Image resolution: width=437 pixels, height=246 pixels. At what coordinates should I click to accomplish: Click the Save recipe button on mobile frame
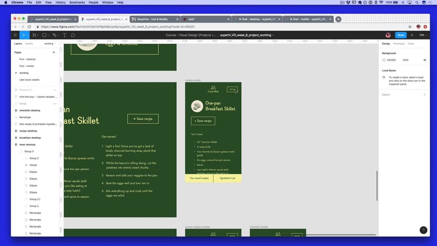(x=203, y=121)
